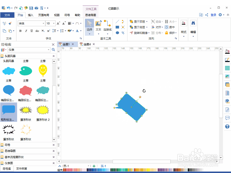Viewport: 231px width, 173px height.
Task: Expand the symbol library category dropdown
Action: 49,50
